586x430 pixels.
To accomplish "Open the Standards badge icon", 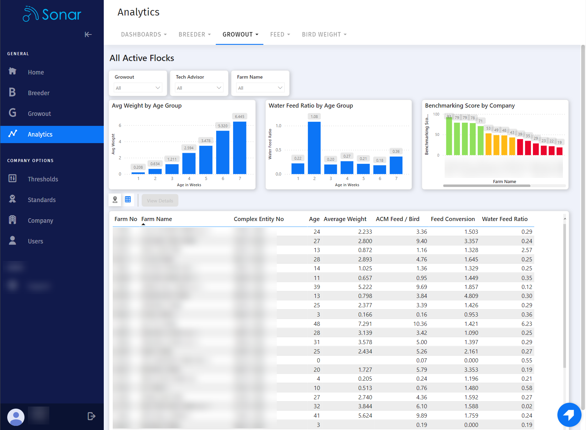I will tap(12, 199).
